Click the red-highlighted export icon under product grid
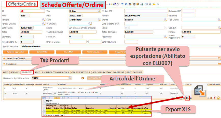The width and height of the screenshot is (221, 118). 187,98
